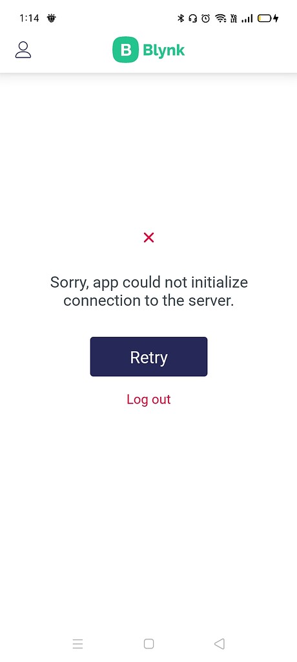Click the red X error icon

(148, 238)
